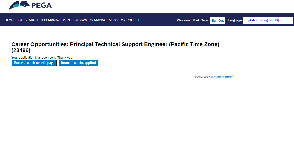Click Return to Jobs applied button
This screenshot has height=143, width=294.
pos(78,63)
